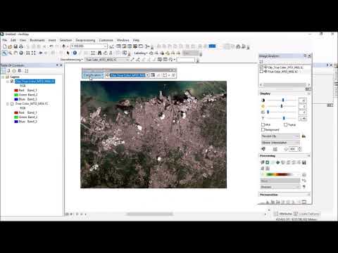Click the Find binoculars icon

tap(99, 53)
